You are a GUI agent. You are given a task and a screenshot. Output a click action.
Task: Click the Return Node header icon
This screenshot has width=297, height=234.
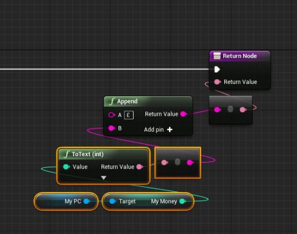(217, 56)
